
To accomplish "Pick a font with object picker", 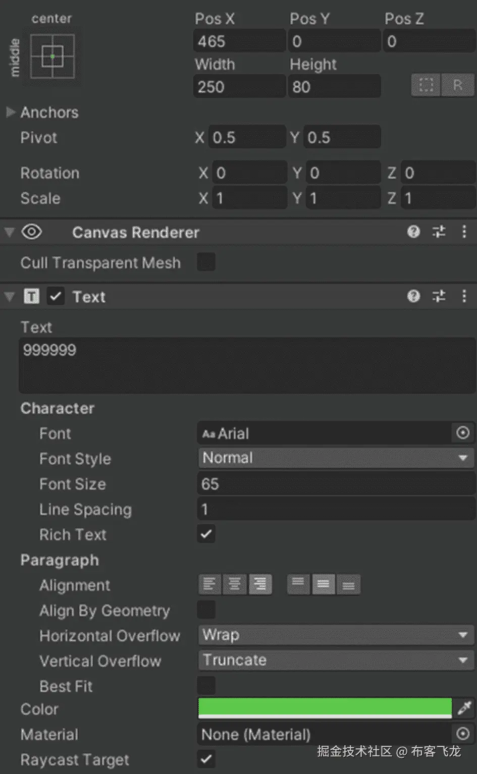I will tap(462, 433).
